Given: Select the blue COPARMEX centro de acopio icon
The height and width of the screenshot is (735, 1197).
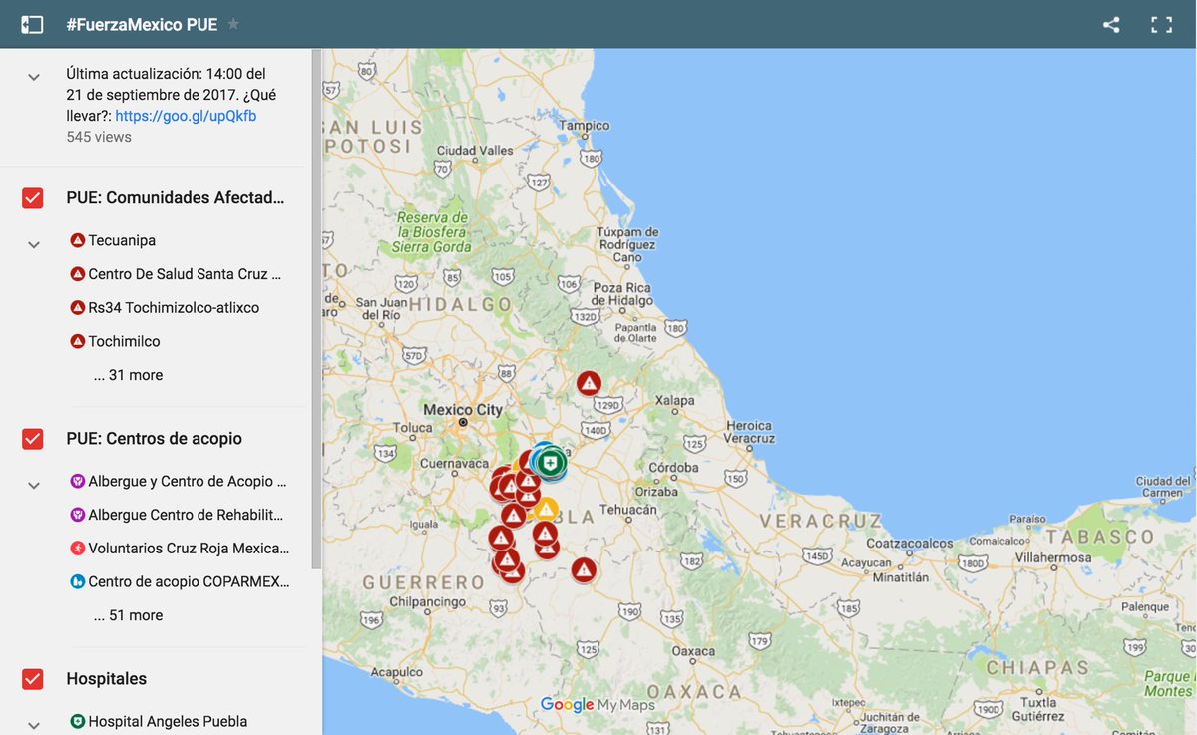Looking at the screenshot, I should pyautogui.click(x=77, y=581).
